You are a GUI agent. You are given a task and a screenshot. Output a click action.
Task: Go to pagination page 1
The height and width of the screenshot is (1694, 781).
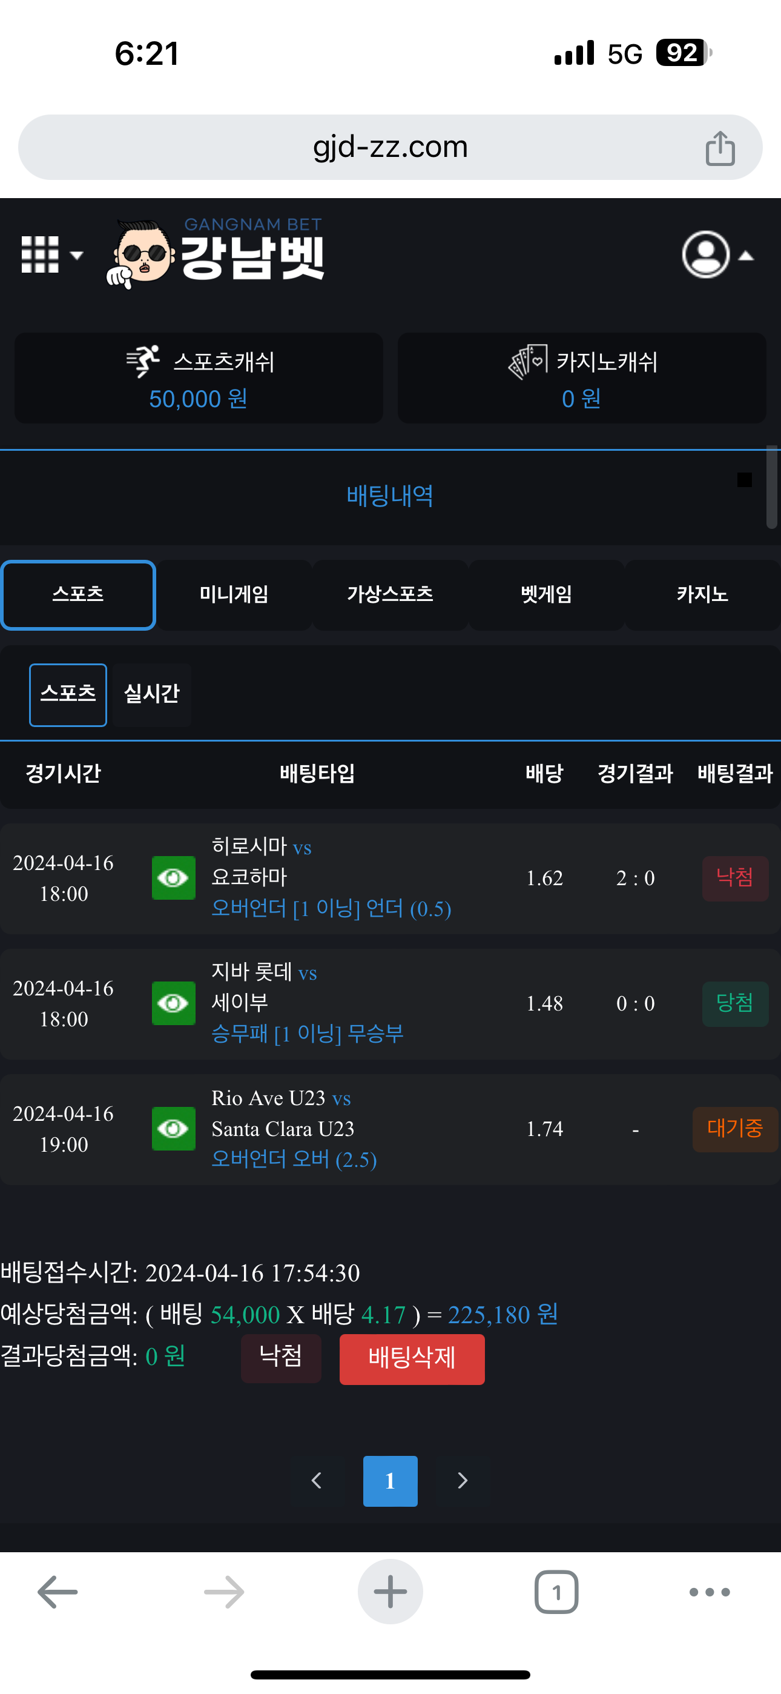(x=390, y=1480)
